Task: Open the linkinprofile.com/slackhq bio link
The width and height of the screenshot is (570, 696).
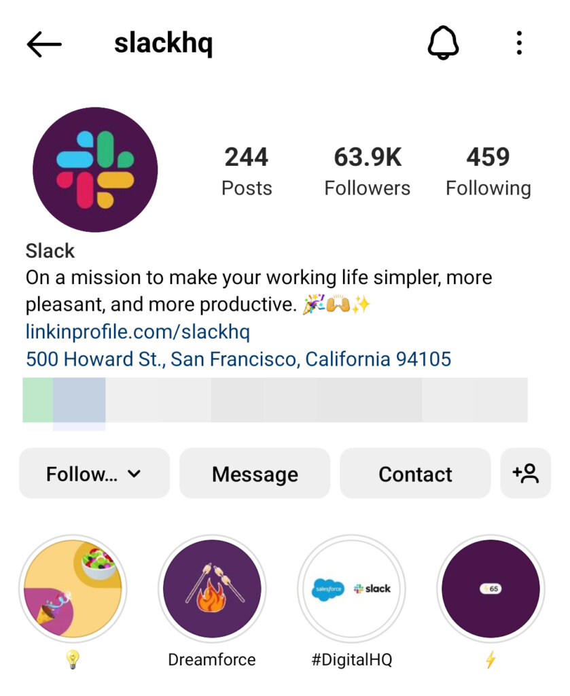Action: (139, 332)
